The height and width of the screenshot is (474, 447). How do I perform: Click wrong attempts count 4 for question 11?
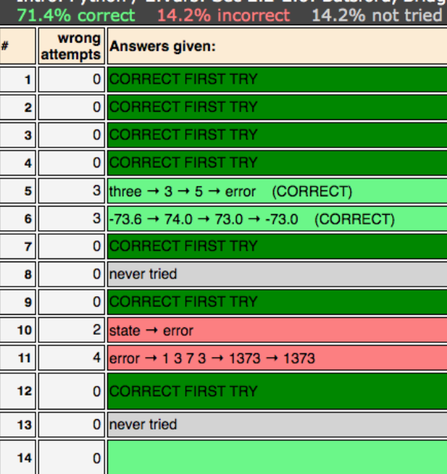(x=71, y=358)
